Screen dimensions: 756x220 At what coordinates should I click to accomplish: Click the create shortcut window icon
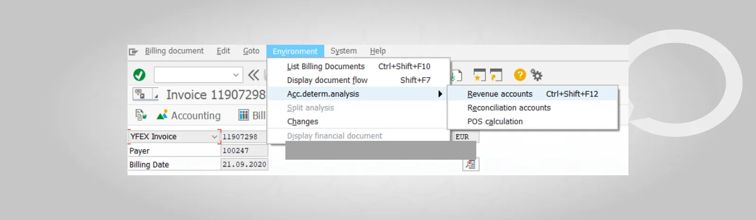(496, 75)
